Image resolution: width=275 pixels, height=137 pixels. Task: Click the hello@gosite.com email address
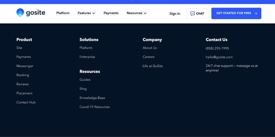click(x=219, y=57)
